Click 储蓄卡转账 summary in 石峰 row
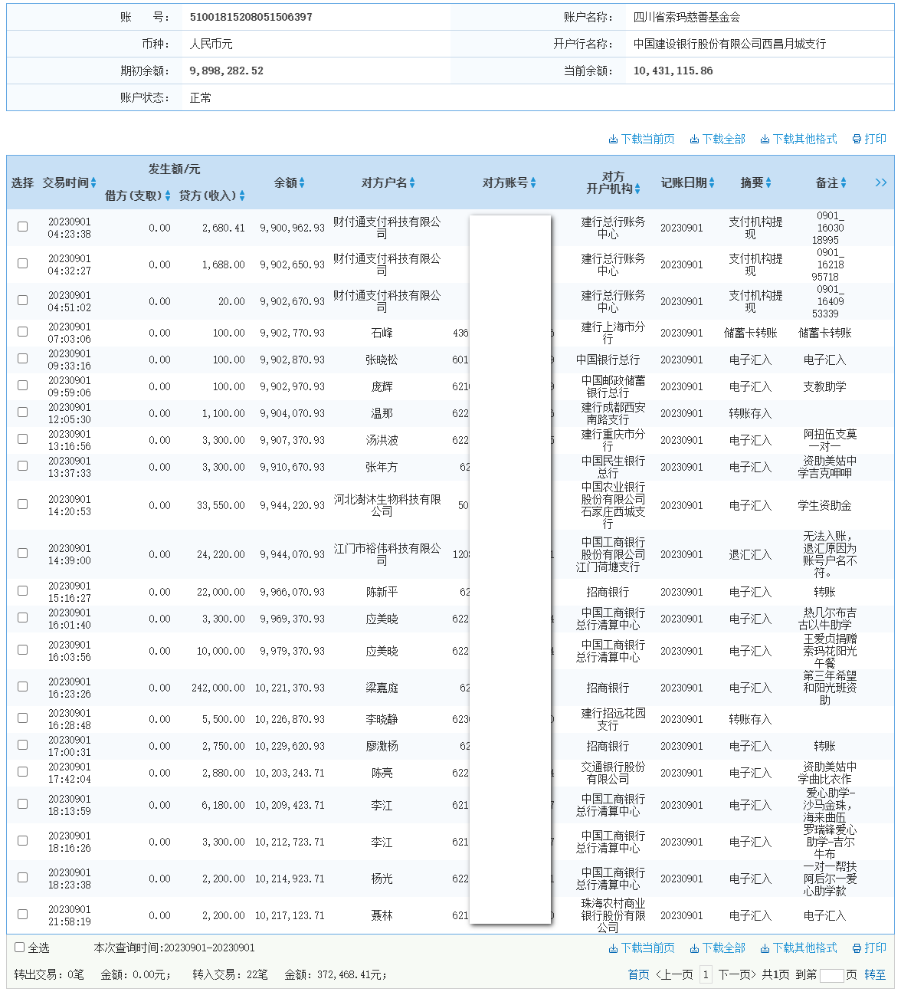The image size is (901, 992). point(750,333)
